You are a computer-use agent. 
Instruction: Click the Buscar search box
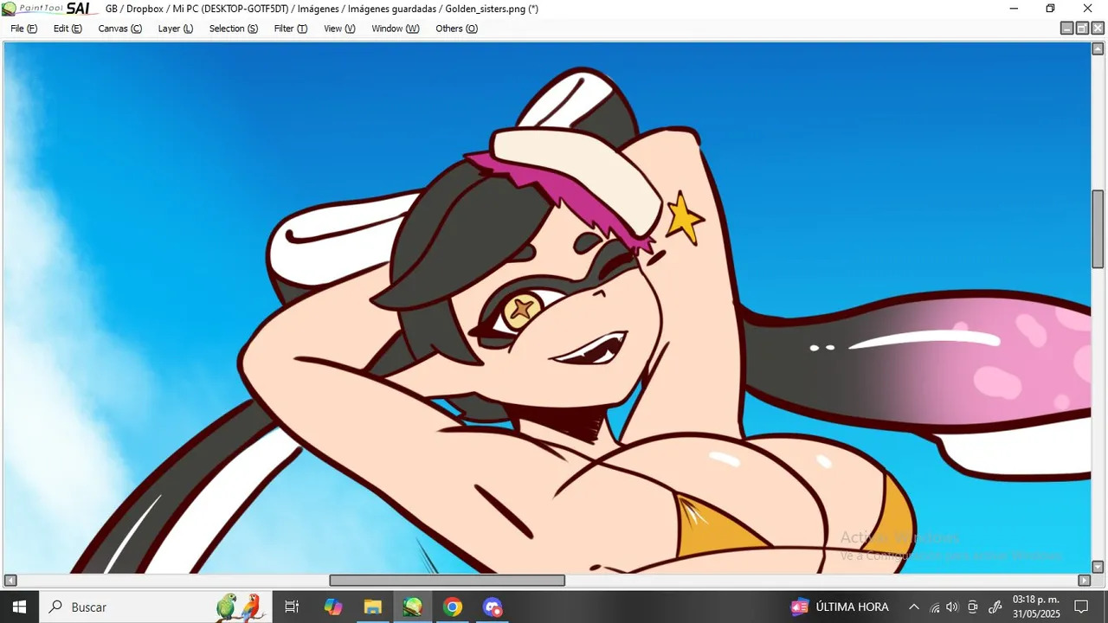pyautogui.click(x=154, y=607)
